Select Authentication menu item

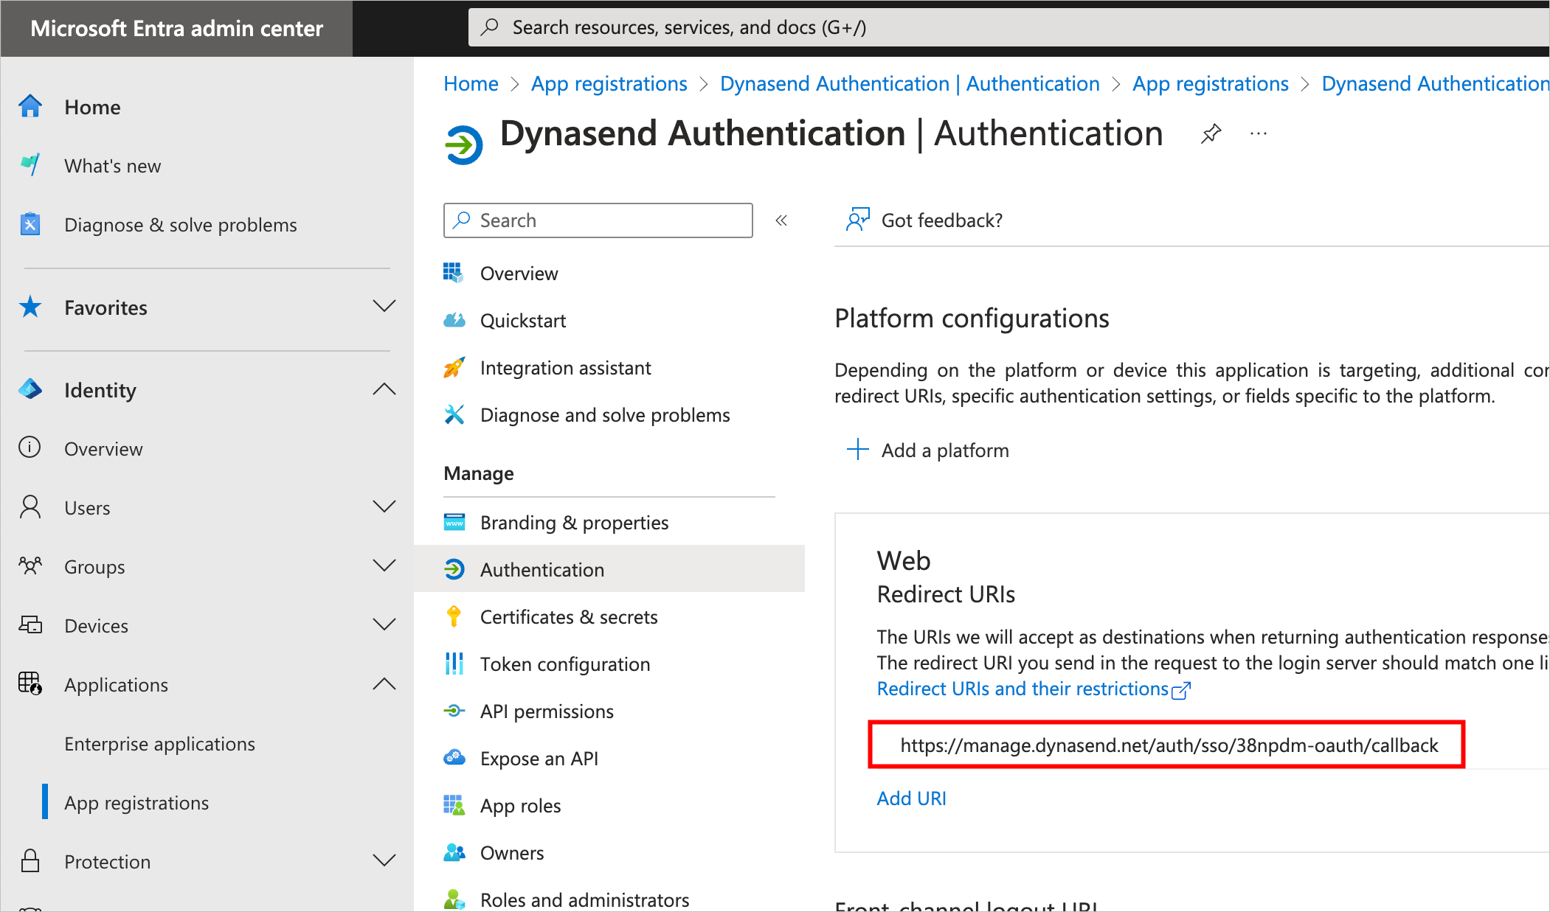(x=609, y=569)
